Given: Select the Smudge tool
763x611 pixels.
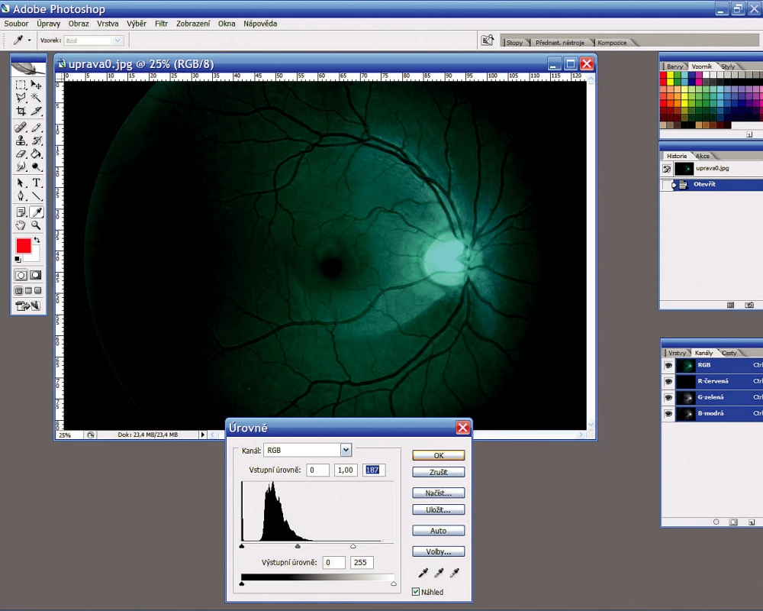Looking at the screenshot, I should 21,166.
